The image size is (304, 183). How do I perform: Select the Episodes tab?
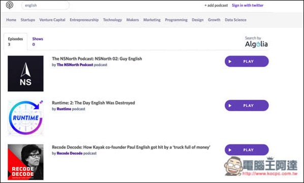[16, 42]
